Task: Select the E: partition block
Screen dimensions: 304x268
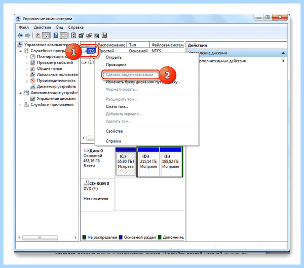Action: (x=171, y=162)
